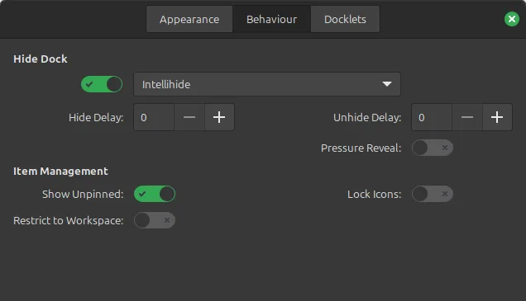Enable Pressure Reveal switch
Screen dimensions: 526x301
tap(433, 148)
